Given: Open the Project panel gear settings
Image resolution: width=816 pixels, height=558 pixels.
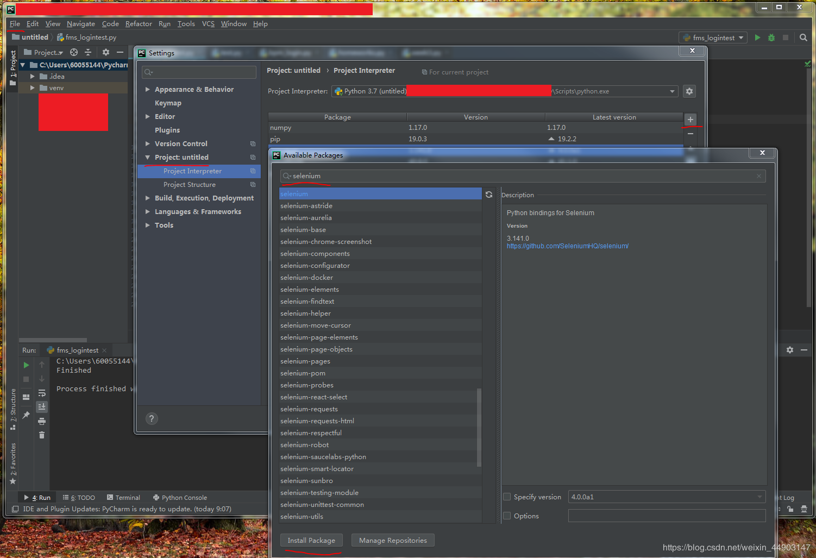Looking at the screenshot, I should [106, 52].
